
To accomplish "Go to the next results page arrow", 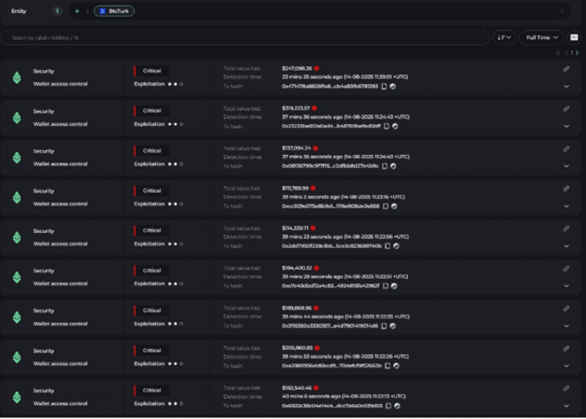I will click(577, 52).
